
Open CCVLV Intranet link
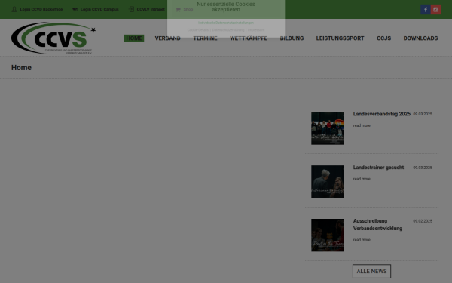(x=151, y=9)
